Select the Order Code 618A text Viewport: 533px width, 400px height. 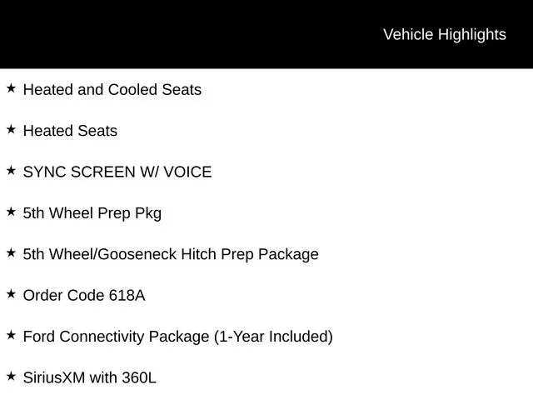84,295
